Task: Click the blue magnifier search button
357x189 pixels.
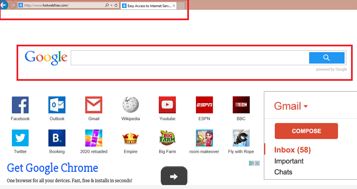Action: click(x=327, y=58)
